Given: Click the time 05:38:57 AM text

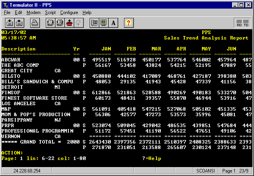Looking at the screenshot, I should click(19, 38).
